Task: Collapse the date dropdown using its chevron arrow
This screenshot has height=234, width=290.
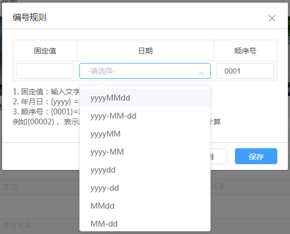Action: point(201,74)
